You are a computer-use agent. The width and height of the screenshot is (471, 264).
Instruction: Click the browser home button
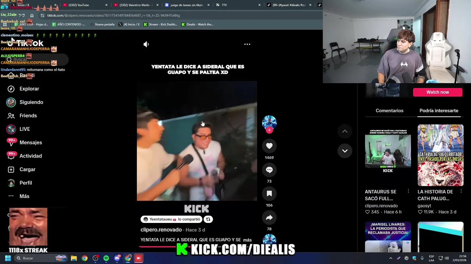pyautogui.click(x=32, y=15)
